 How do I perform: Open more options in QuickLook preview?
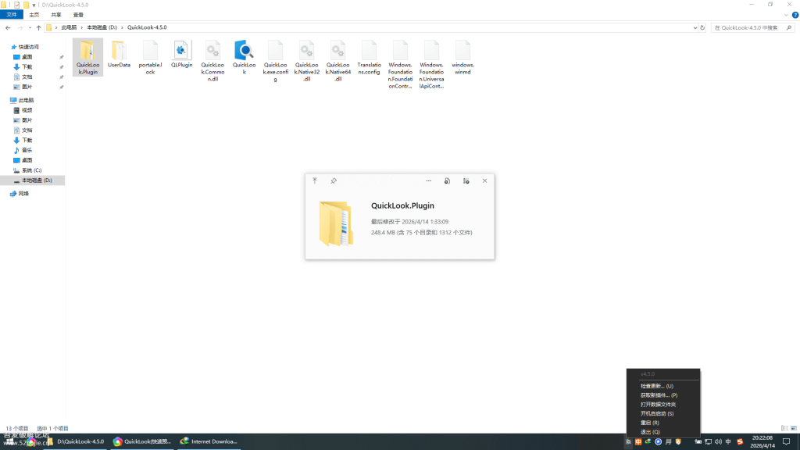429,180
